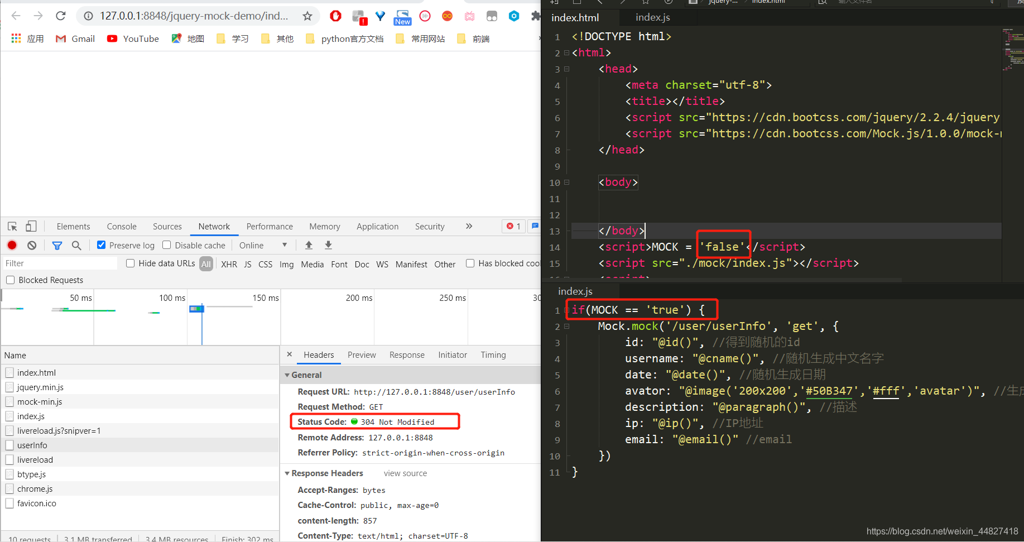Switch to the Sources tab

point(167,226)
